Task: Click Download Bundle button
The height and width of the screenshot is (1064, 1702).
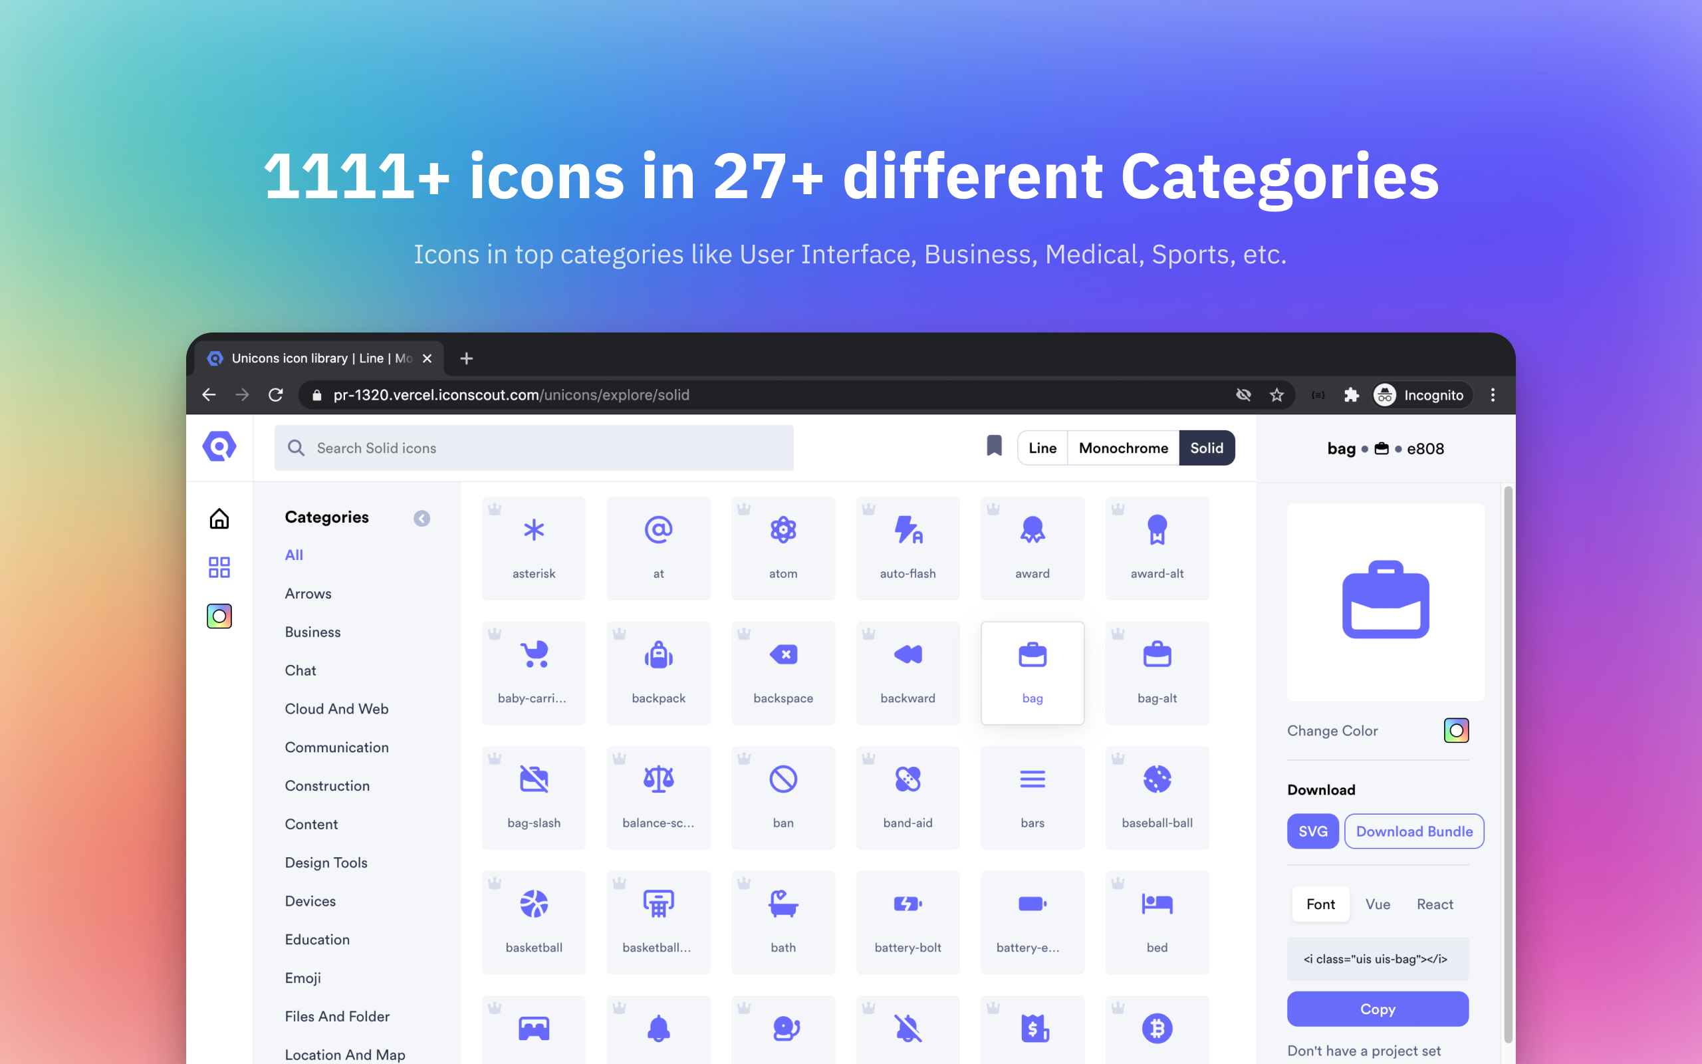Action: click(x=1414, y=831)
